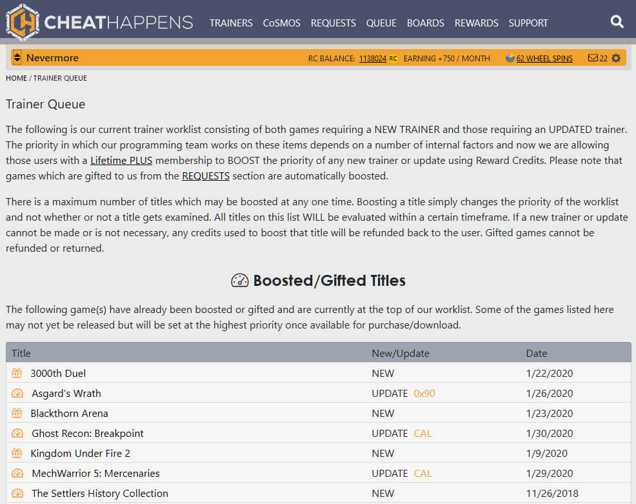Click the date 1/29/2020
This screenshot has width=636, height=504.
click(549, 473)
